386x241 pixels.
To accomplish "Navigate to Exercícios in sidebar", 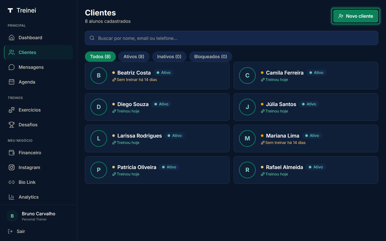I will tap(39, 110).
